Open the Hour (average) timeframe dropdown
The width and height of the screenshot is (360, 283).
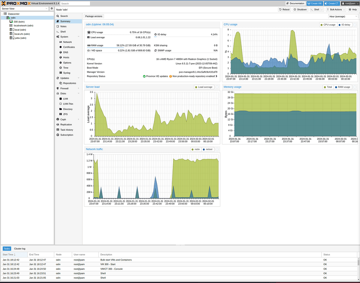[343, 17]
